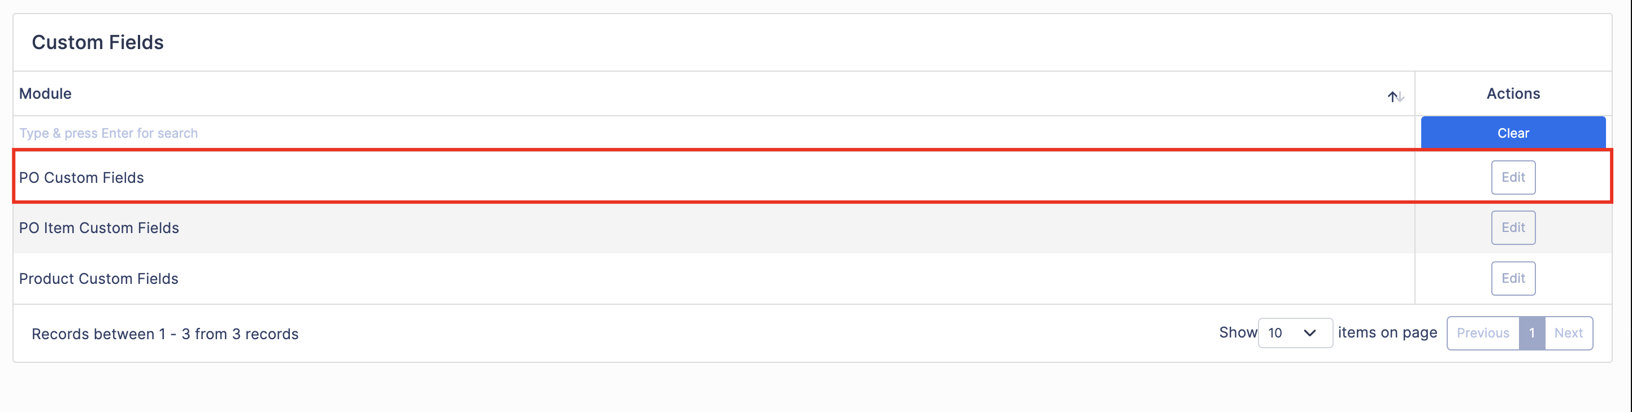Go to the Previous page
The height and width of the screenshot is (412, 1632).
tap(1482, 333)
